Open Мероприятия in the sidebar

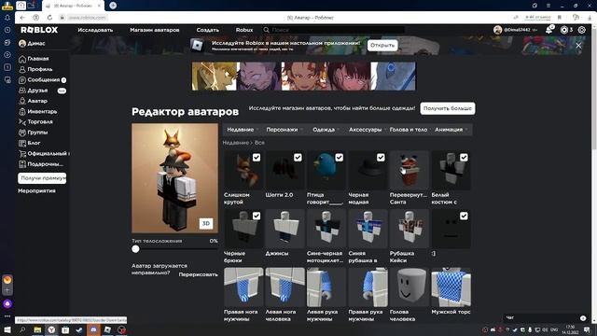(36, 190)
